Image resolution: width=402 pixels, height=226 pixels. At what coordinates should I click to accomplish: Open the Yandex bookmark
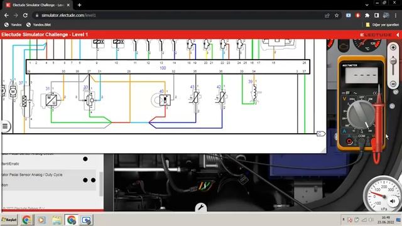(13, 24)
